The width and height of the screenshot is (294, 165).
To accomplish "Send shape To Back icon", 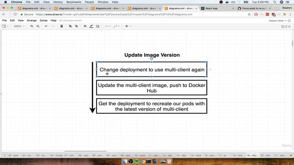I will point(76,26).
